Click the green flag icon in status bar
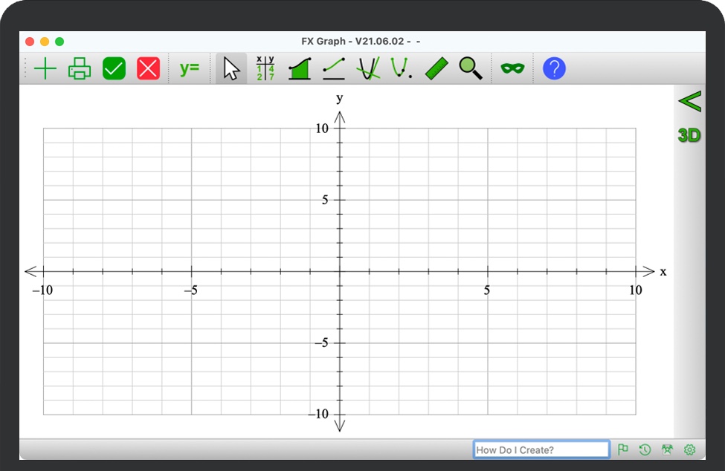This screenshot has height=471, width=725. click(x=623, y=449)
